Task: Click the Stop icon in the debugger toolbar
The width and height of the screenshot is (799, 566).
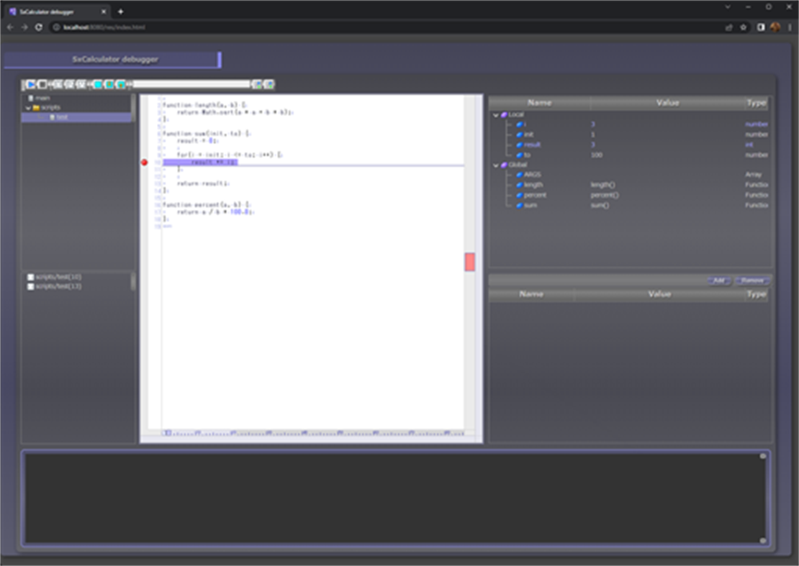Action: [x=42, y=84]
